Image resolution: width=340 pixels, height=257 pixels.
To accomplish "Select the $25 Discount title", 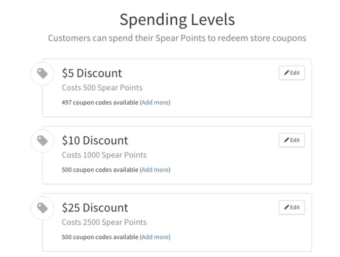I will (x=95, y=208).
